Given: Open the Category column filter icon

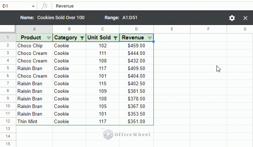Looking at the screenshot, I should [82, 38].
